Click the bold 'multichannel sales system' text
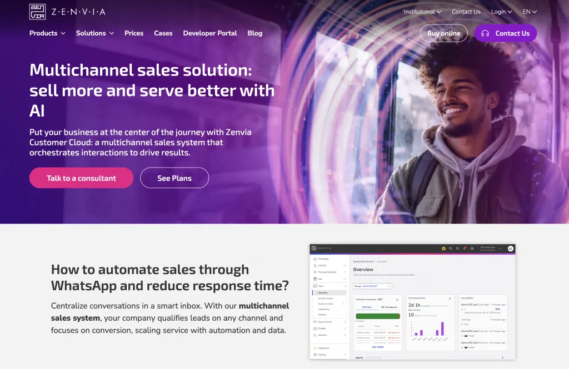 [x=170, y=312]
